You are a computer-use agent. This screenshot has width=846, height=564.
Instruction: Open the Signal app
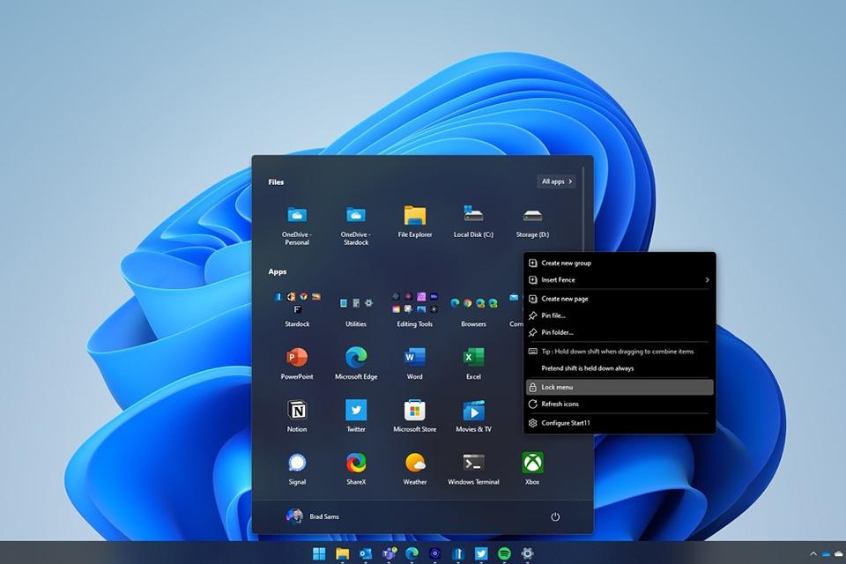coord(297,469)
